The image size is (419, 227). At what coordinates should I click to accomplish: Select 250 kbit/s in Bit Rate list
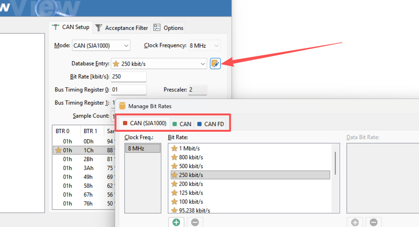point(250,175)
